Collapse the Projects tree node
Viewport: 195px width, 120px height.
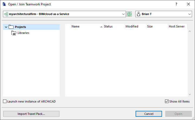[x=6, y=27]
